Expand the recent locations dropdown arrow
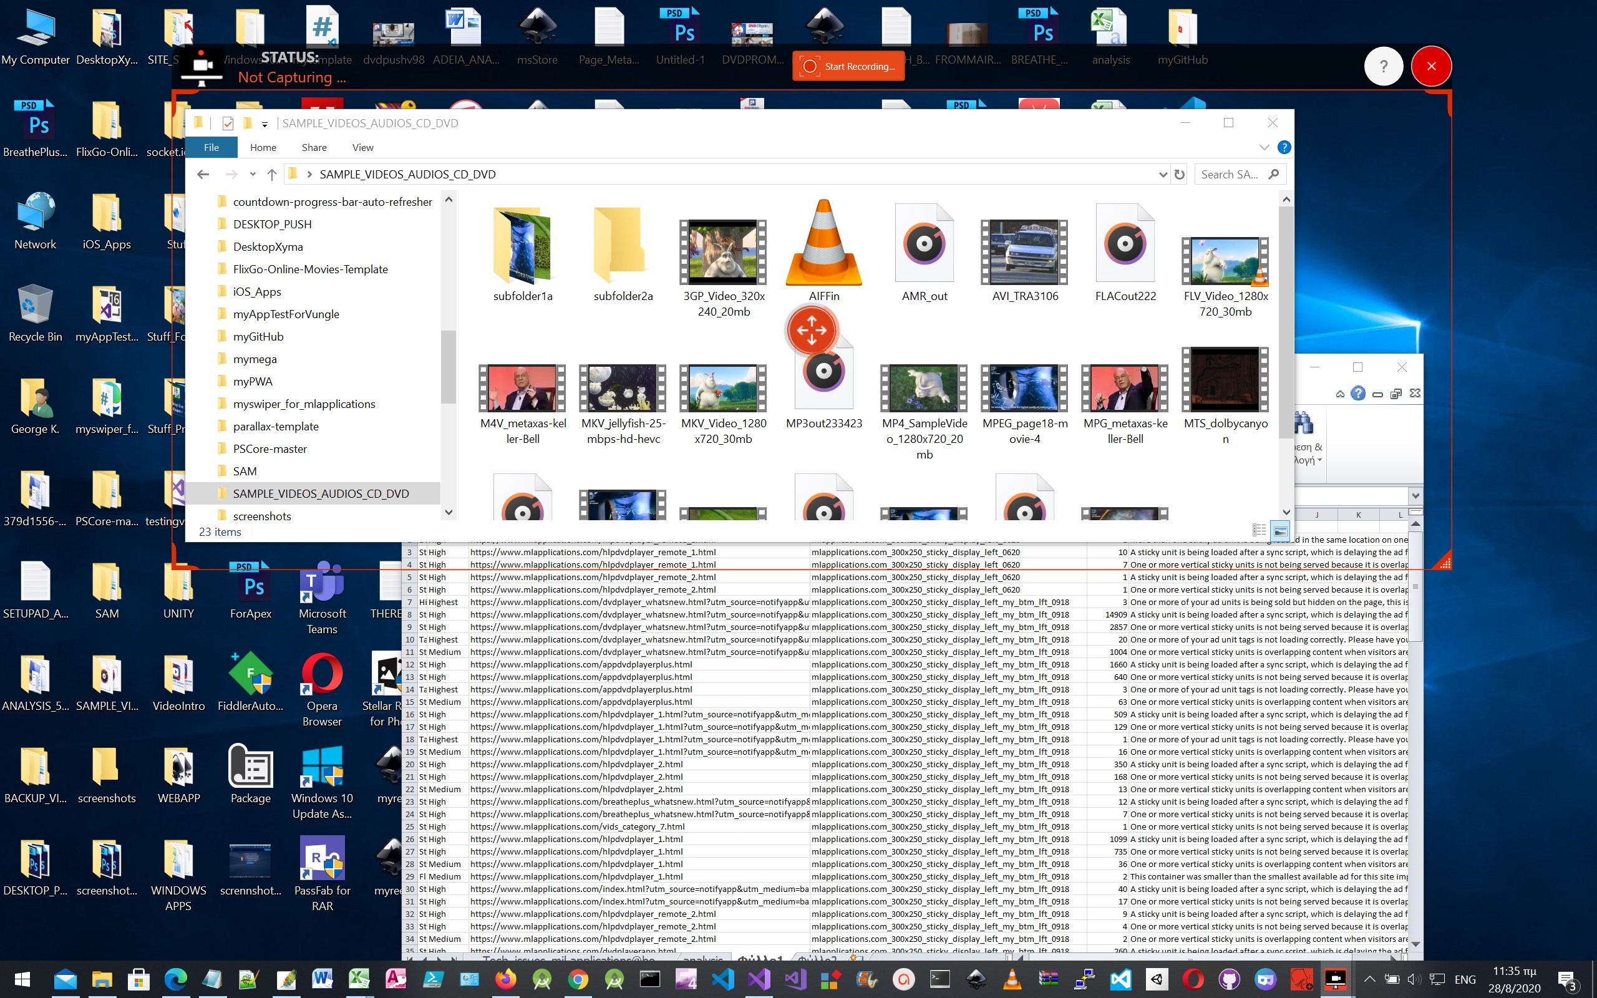This screenshot has height=998, width=1597. tap(253, 174)
